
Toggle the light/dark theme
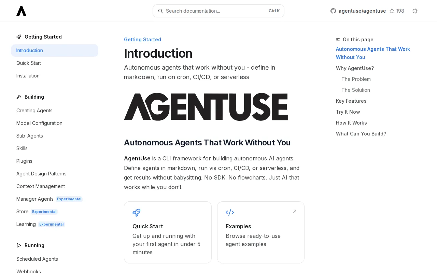coord(415,11)
